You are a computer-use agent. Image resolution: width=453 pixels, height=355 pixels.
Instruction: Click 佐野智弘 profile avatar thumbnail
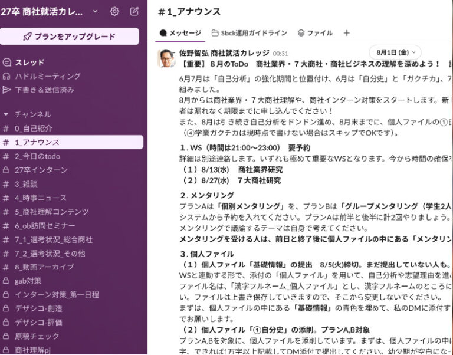[x=166, y=58]
